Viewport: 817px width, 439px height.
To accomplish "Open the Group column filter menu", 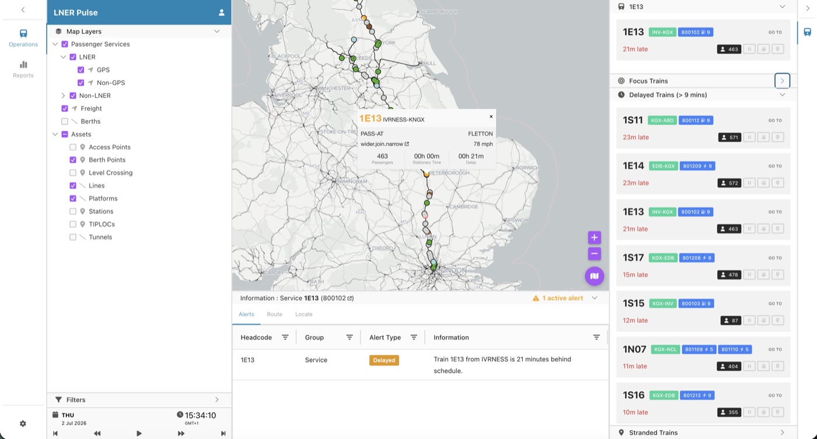I will tap(350, 337).
